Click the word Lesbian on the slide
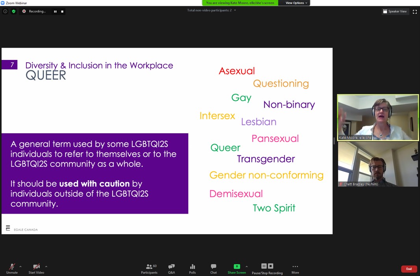 pyautogui.click(x=259, y=122)
